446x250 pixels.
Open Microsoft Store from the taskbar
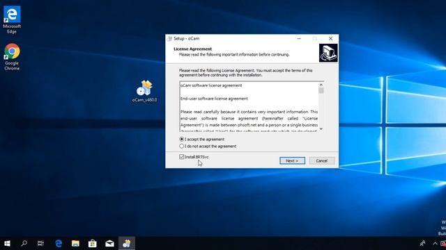point(93,243)
